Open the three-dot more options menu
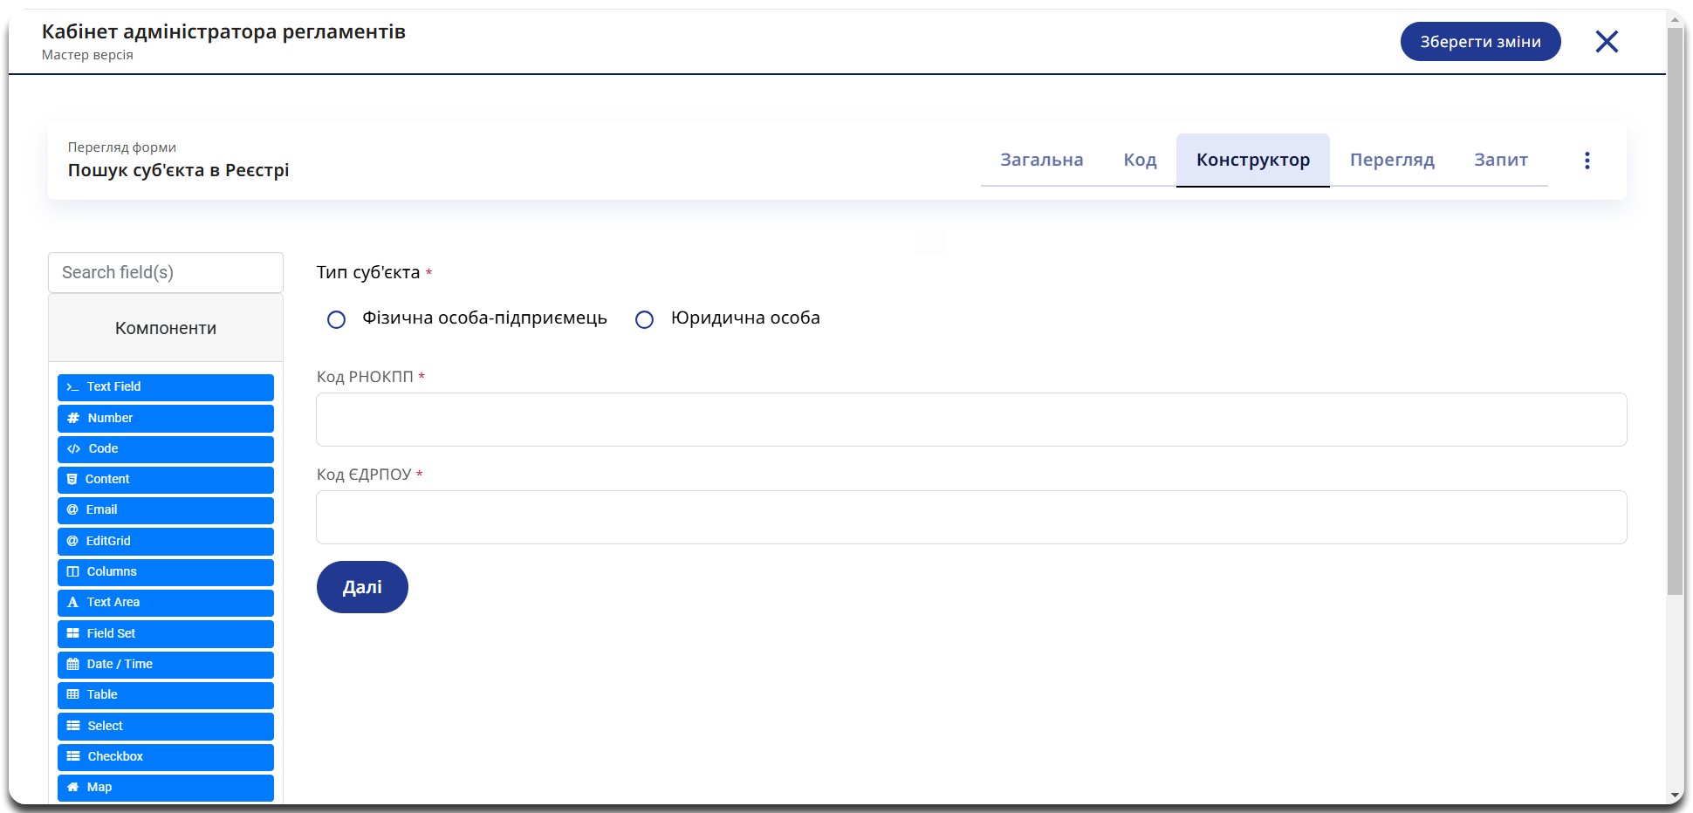Viewport: 1693px width, 813px height. [1587, 161]
